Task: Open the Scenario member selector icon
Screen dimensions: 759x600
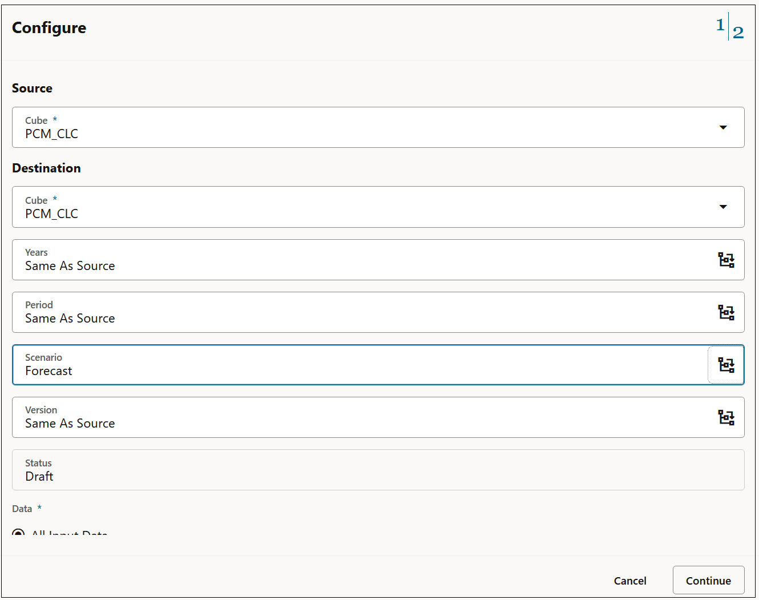Action: 725,365
